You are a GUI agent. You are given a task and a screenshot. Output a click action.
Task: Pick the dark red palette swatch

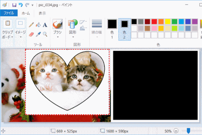[x=148, y=21]
